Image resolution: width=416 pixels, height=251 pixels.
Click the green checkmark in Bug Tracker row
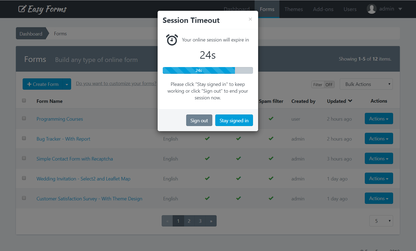point(207,138)
